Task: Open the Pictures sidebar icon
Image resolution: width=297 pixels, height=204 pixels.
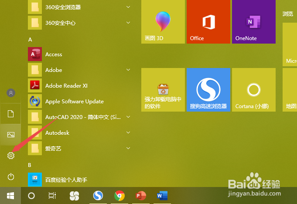Action: click(x=11, y=135)
